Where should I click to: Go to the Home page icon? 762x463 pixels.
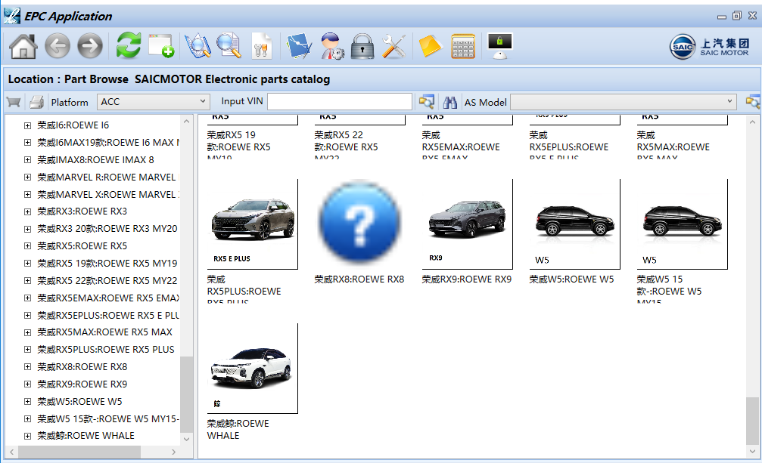pyautogui.click(x=23, y=47)
